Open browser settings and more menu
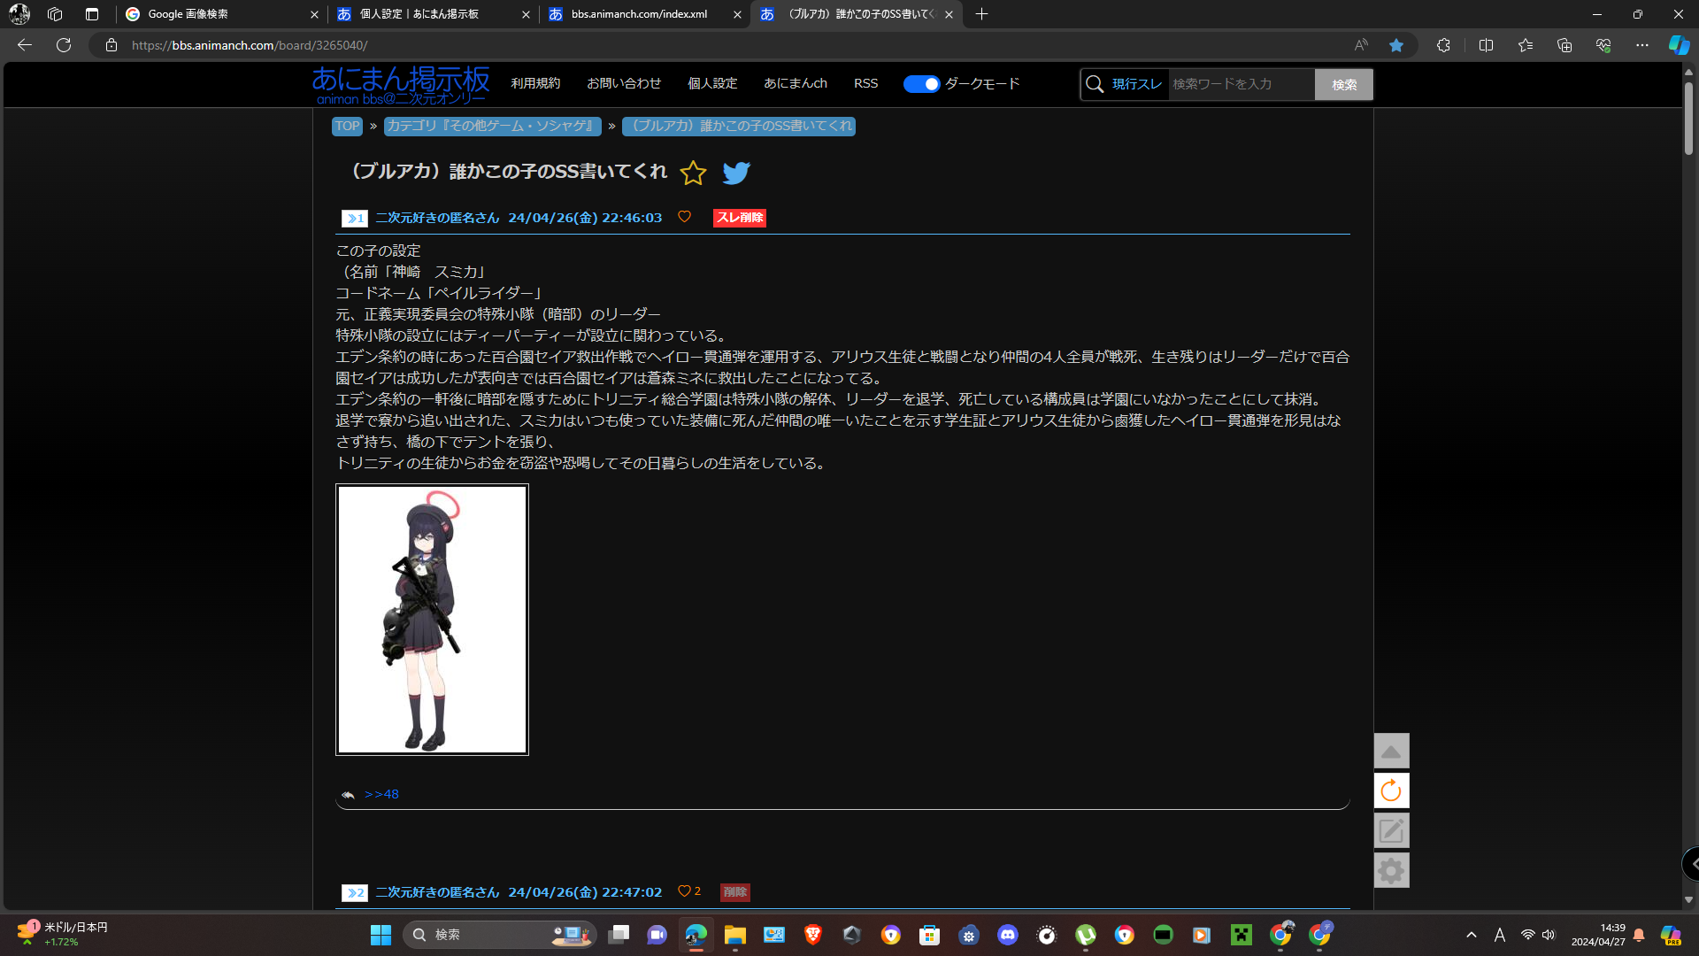1699x956 pixels. coord(1641,45)
